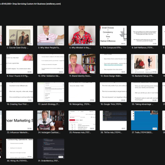Viewport: 165px width, 165px height.
Task: Click the file name '10. Offer Validation Me...'
Action: point(49,76)
